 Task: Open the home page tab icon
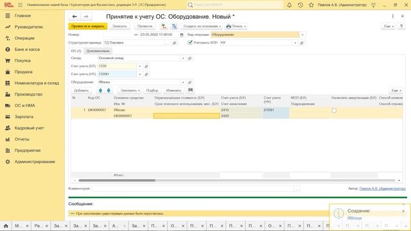pos(6,225)
